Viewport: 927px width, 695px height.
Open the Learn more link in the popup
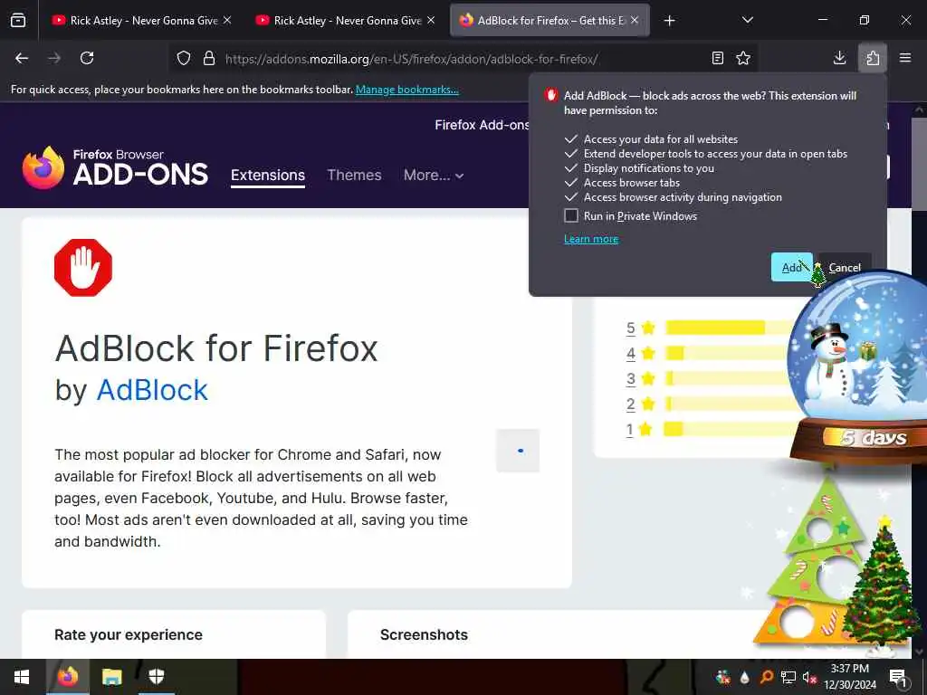[591, 239]
